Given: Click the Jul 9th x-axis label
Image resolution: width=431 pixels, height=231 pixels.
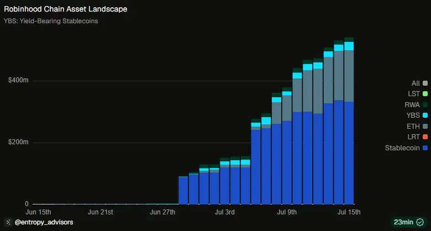Looking at the screenshot, I should pyautogui.click(x=287, y=212).
